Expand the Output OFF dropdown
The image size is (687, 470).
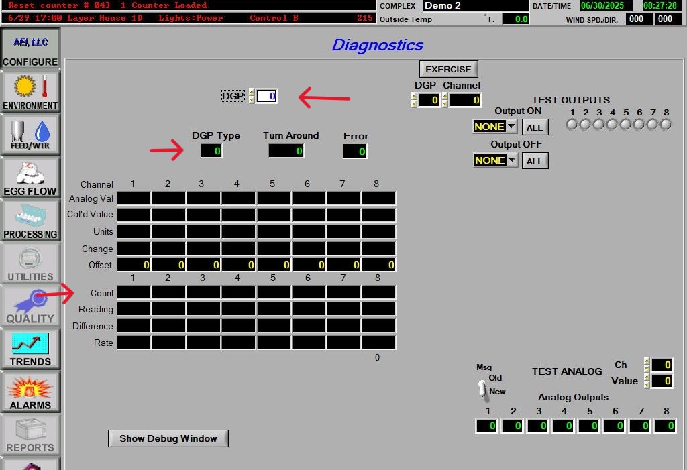click(511, 160)
